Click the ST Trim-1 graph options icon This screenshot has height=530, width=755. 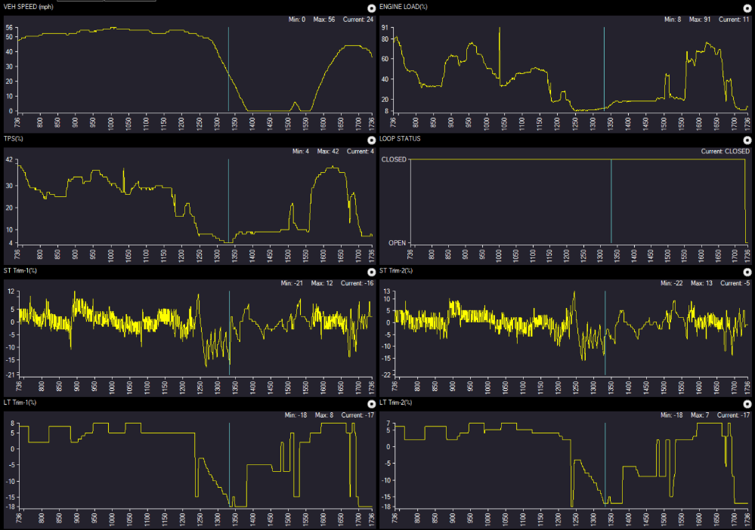pyautogui.click(x=371, y=272)
